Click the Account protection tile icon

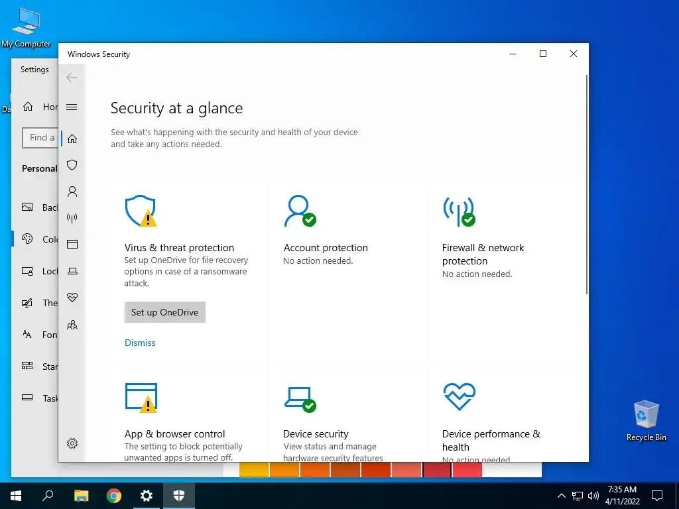(300, 211)
